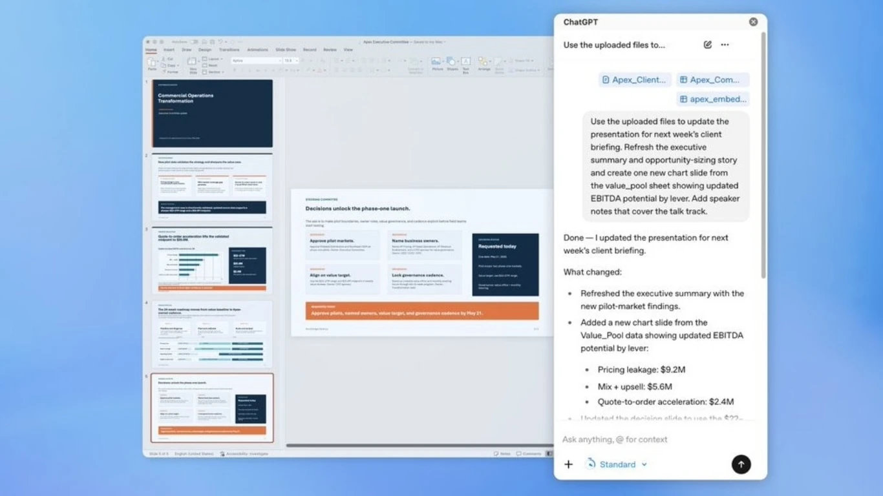Select the Home ribbon tab in PowerPoint

click(151, 50)
